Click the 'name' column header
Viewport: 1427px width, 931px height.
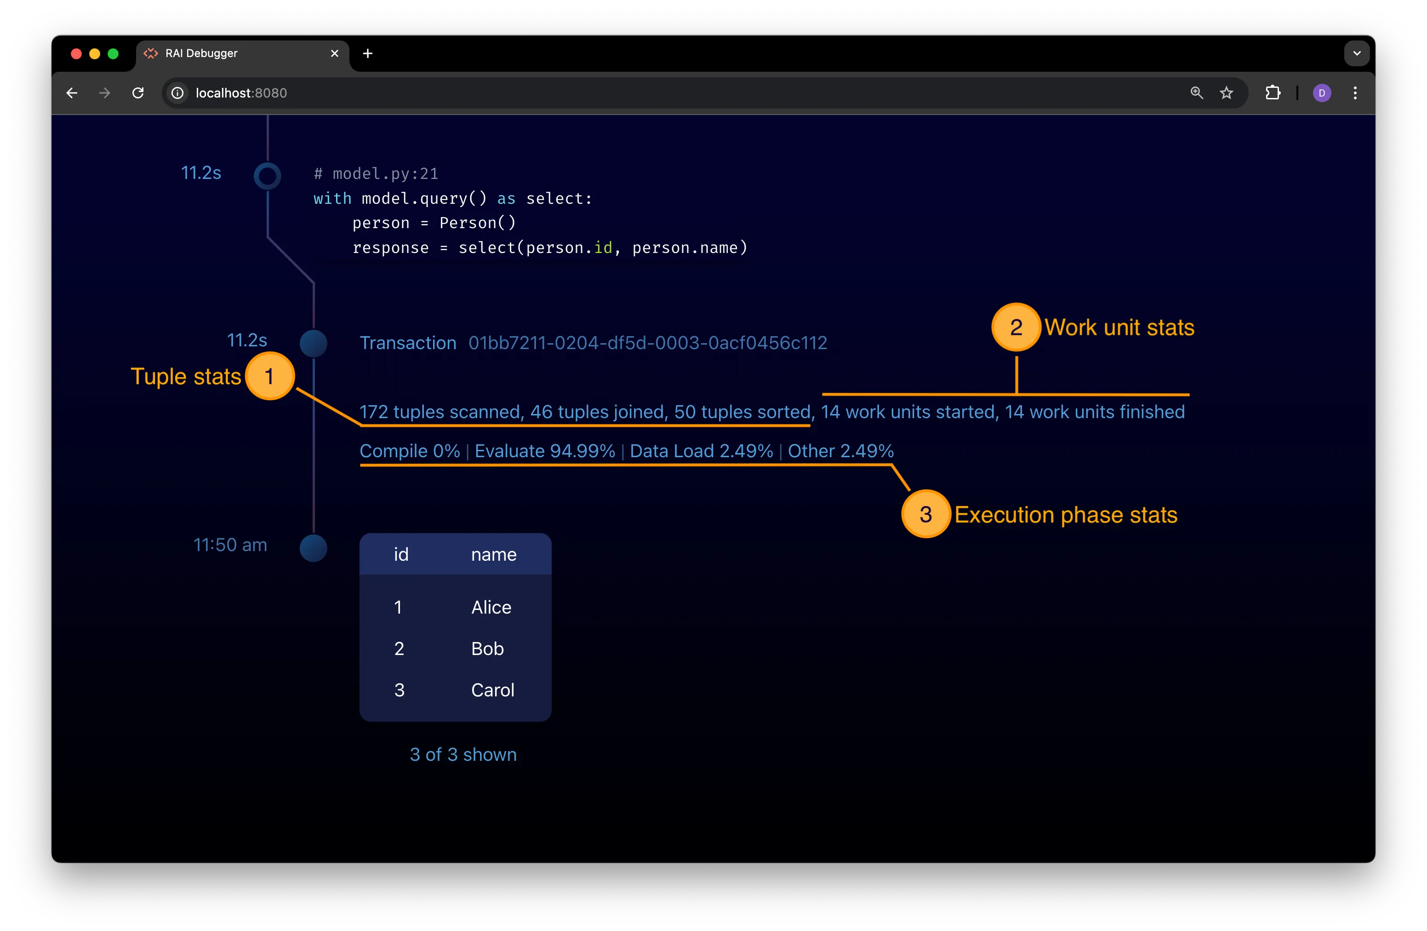click(493, 554)
